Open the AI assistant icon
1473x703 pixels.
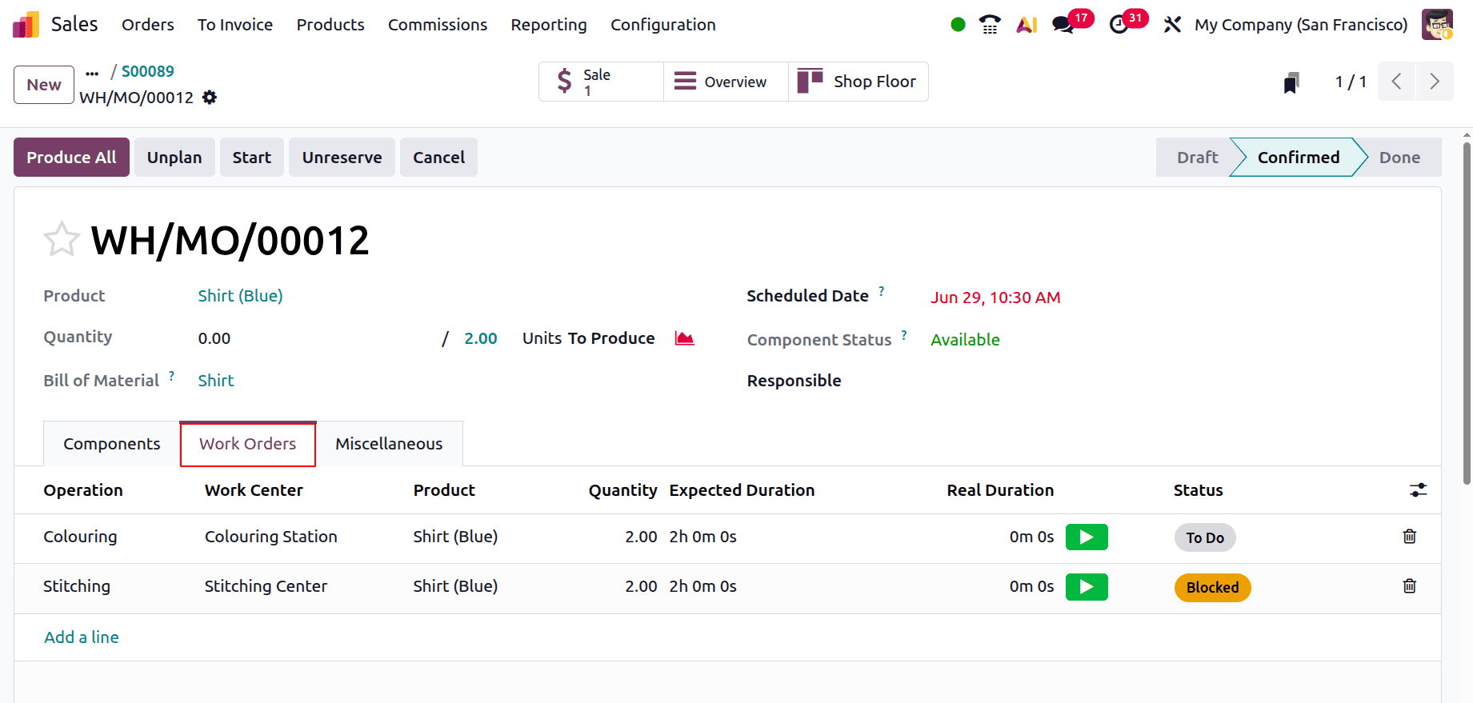click(x=1027, y=25)
